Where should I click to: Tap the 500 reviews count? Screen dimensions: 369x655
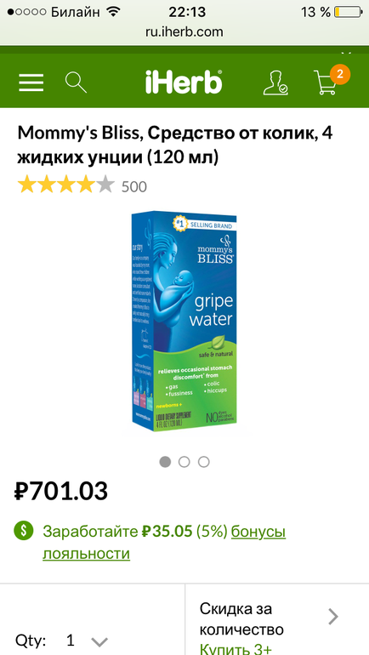(x=134, y=187)
